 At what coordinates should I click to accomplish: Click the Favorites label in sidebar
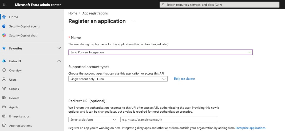coord(16,48)
